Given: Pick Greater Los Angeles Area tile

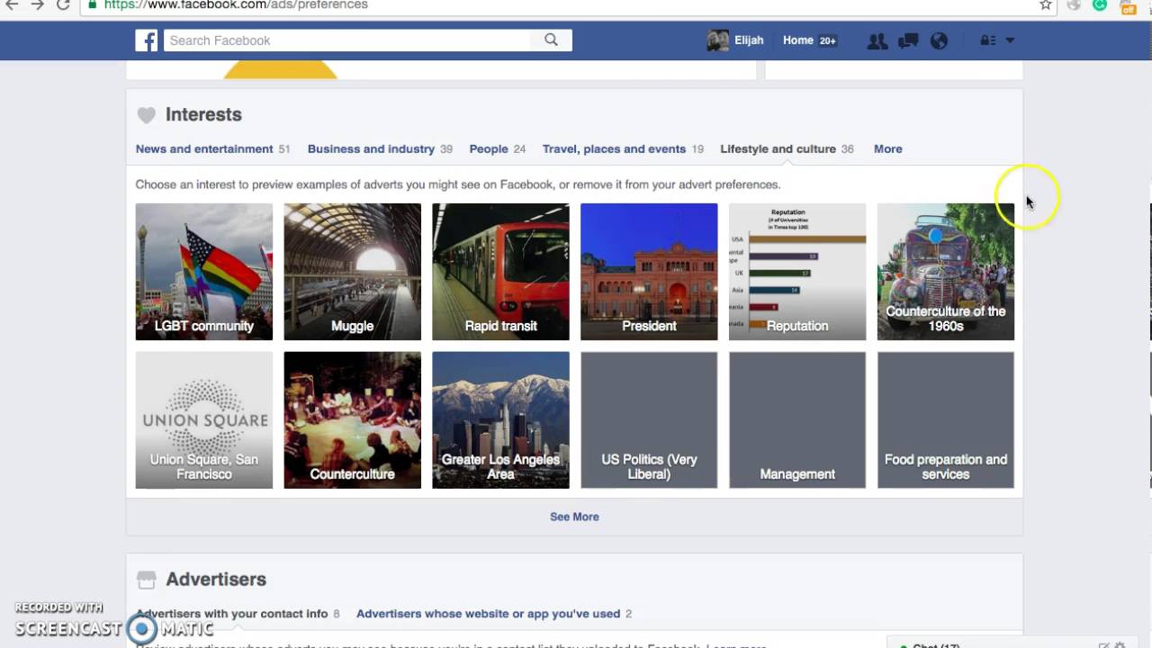Looking at the screenshot, I should (x=500, y=420).
